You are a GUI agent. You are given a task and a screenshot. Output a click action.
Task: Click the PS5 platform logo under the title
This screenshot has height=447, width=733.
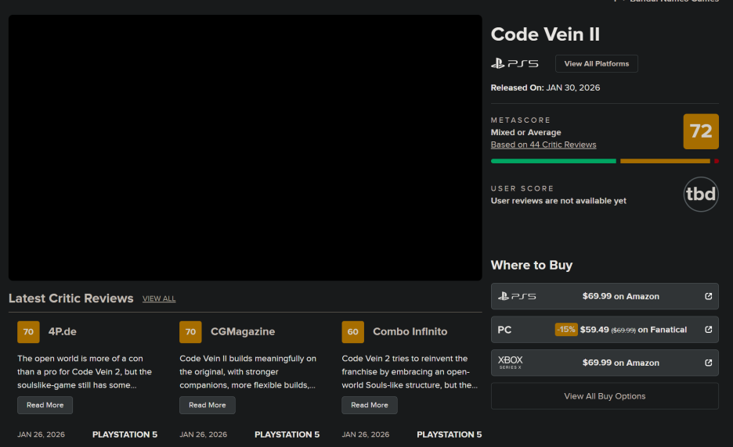(515, 63)
